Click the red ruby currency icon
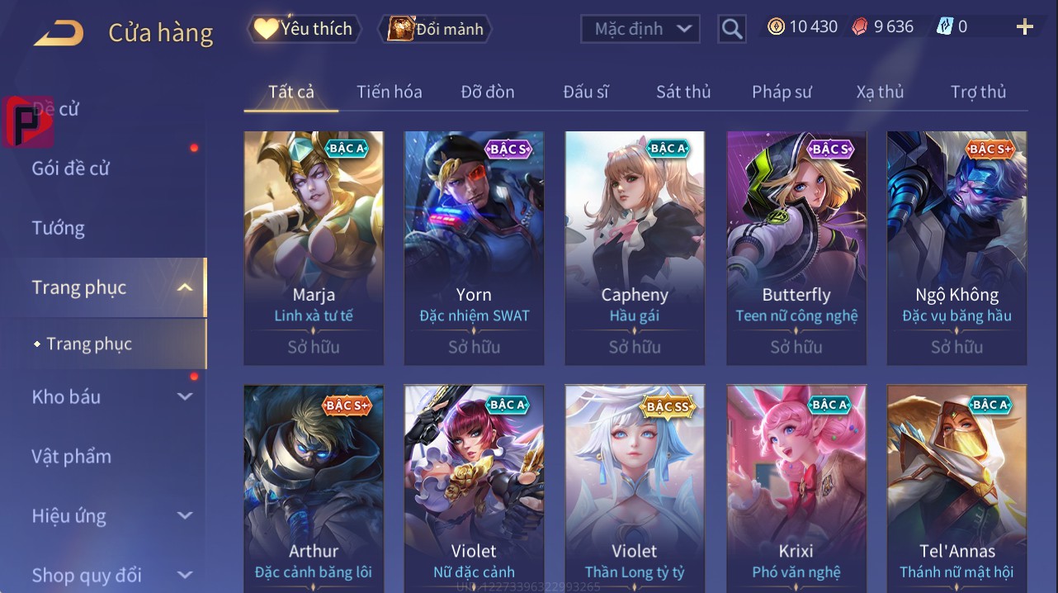Image resolution: width=1058 pixels, height=593 pixels. (861, 27)
